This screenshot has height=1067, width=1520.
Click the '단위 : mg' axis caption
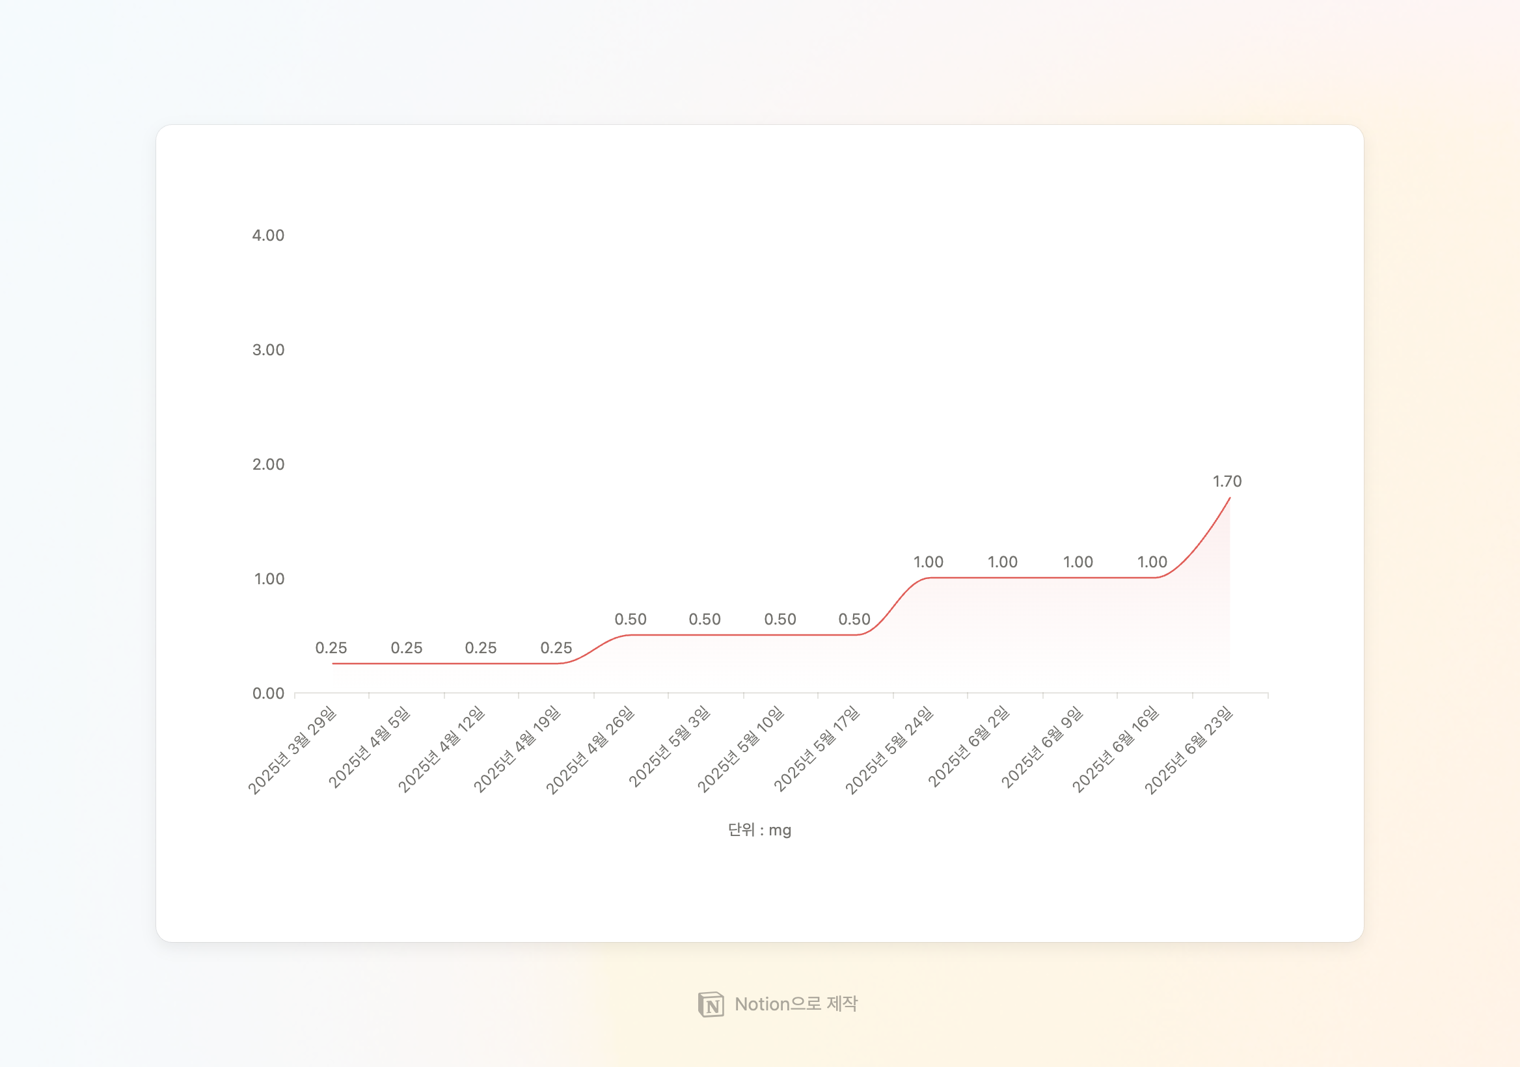pos(759,830)
